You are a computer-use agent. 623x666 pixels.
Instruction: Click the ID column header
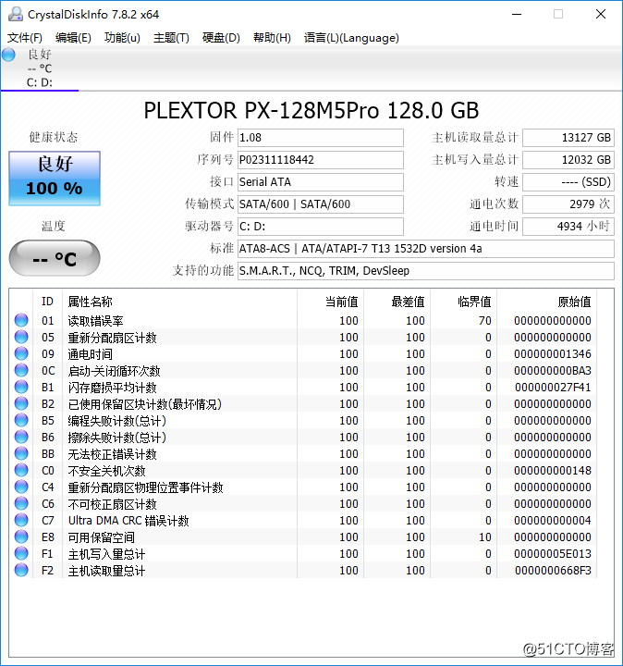[47, 302]
